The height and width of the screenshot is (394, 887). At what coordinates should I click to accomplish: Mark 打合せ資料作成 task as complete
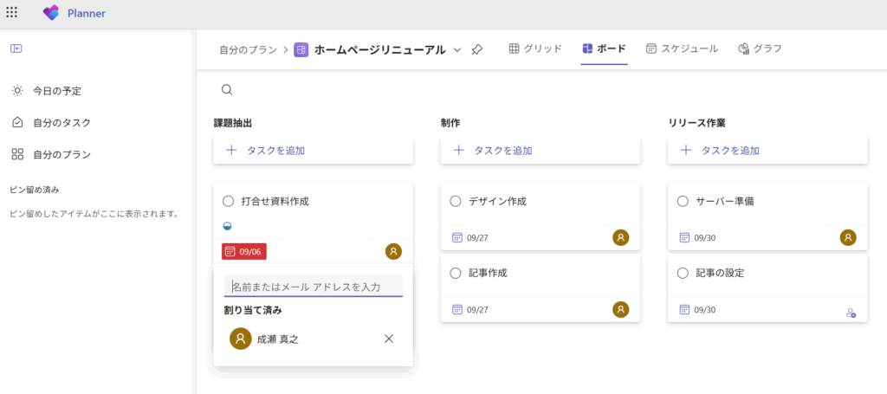coord(229,201)
